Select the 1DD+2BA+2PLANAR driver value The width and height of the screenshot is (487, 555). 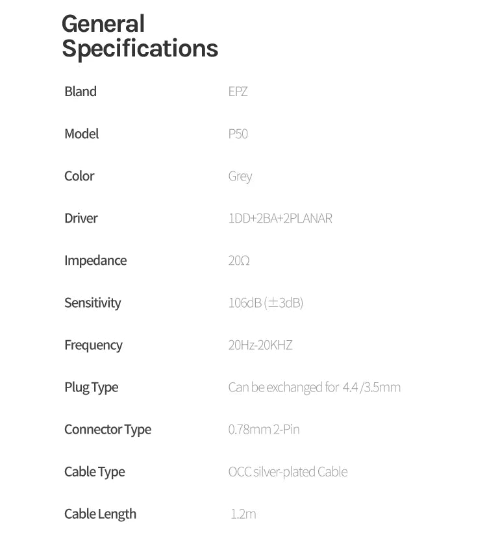(x=280, y=218)
